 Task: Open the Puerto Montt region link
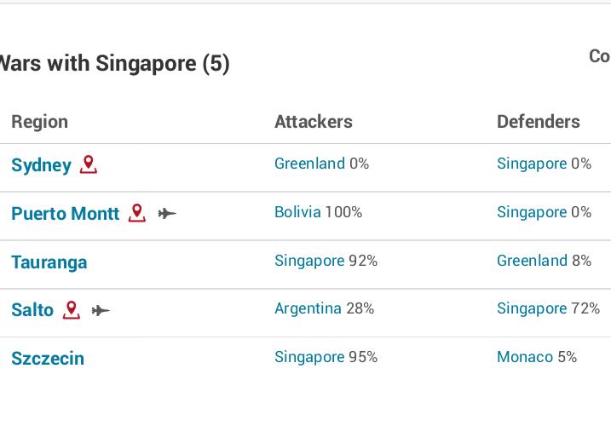pyautogui.click(x=65, y=214)
